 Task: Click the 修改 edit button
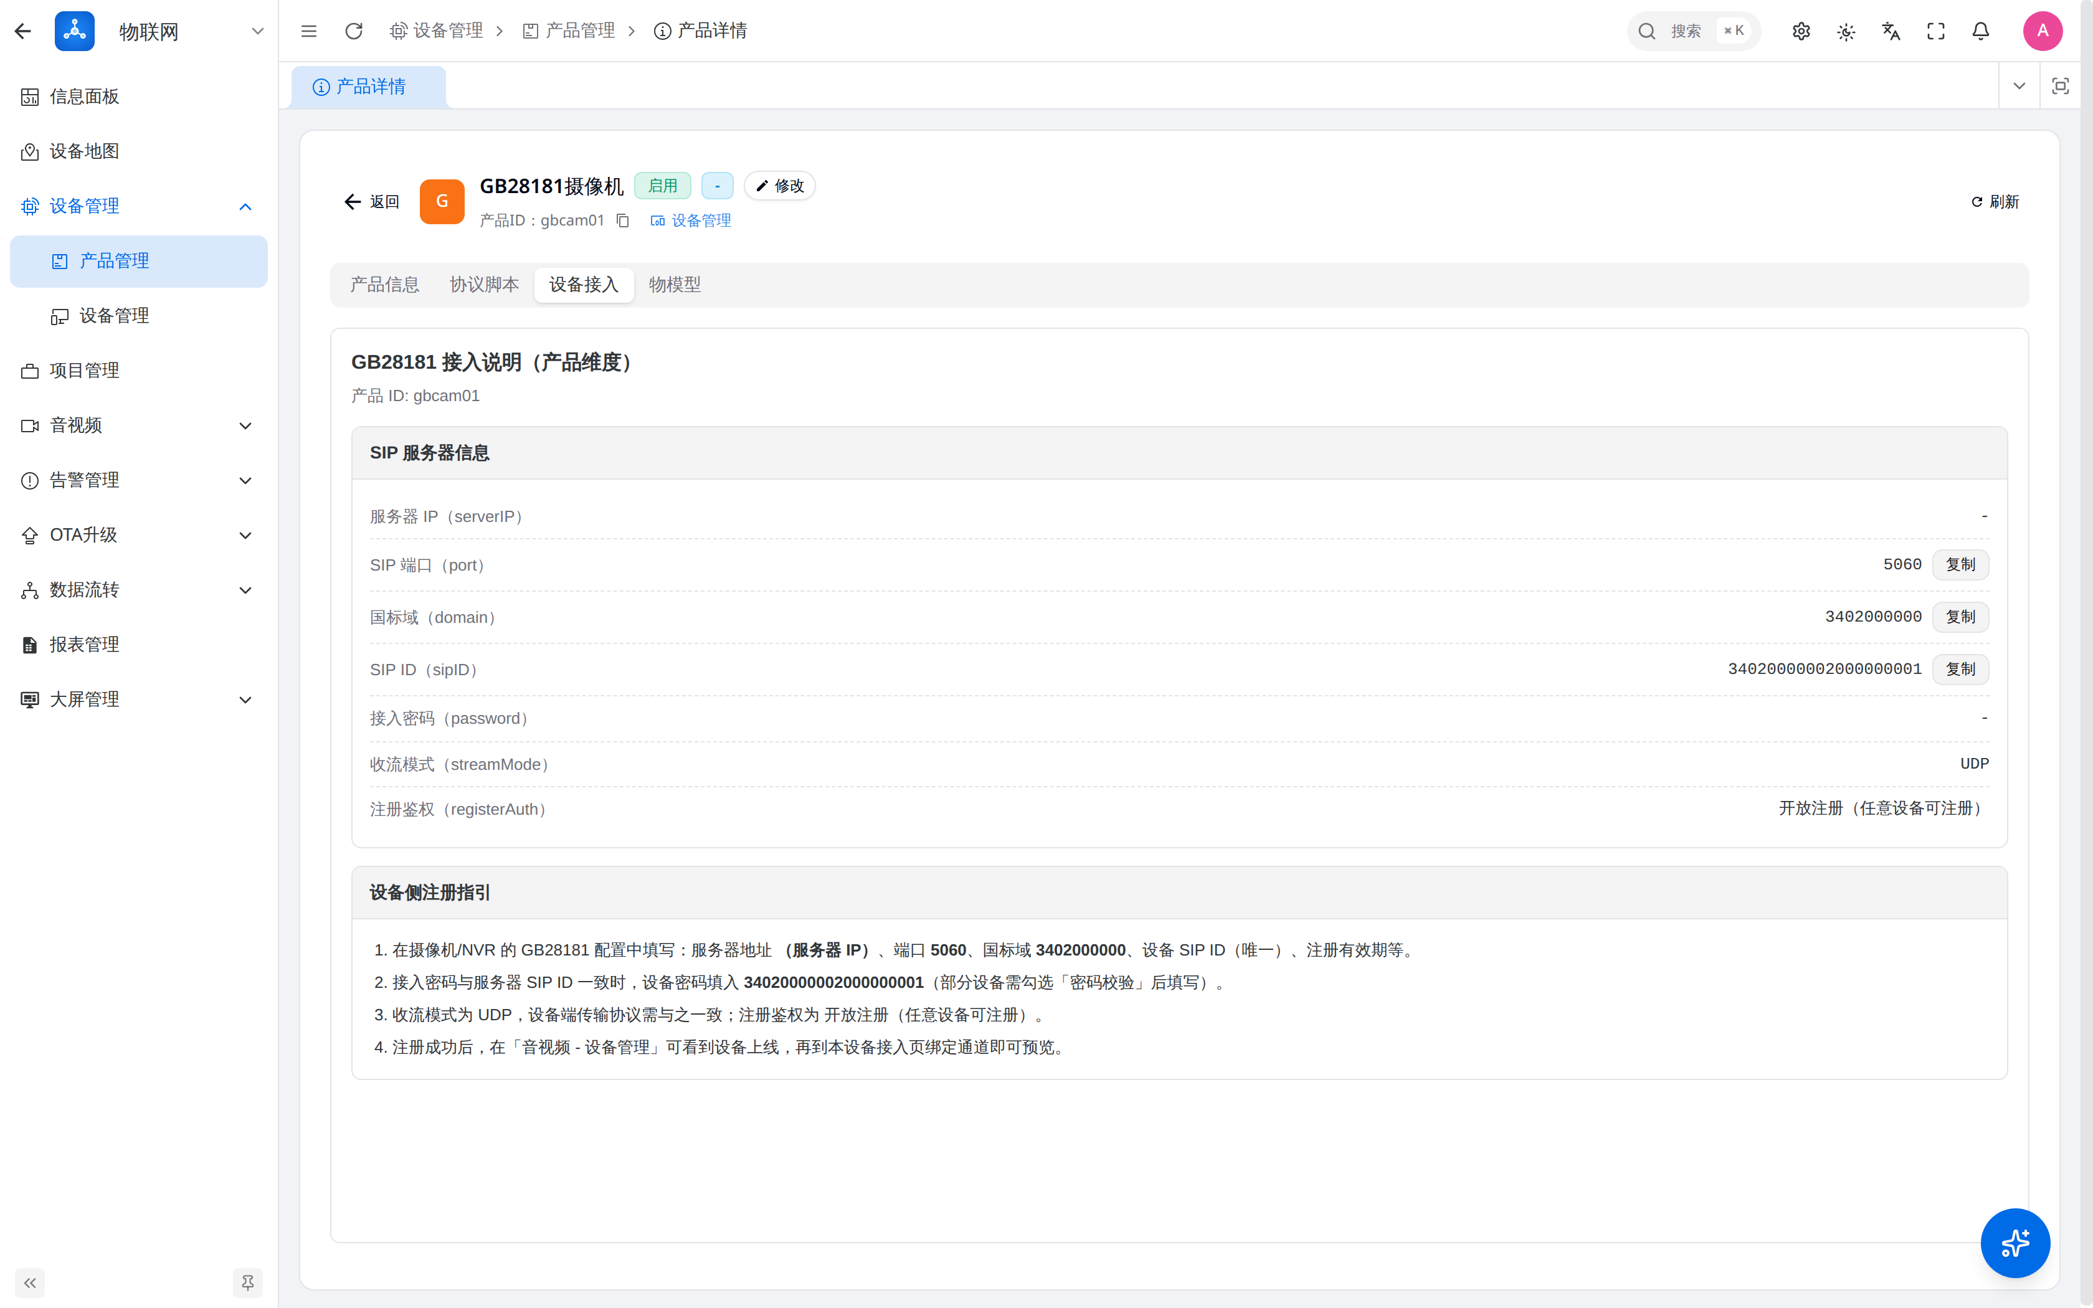coord(780,186)
